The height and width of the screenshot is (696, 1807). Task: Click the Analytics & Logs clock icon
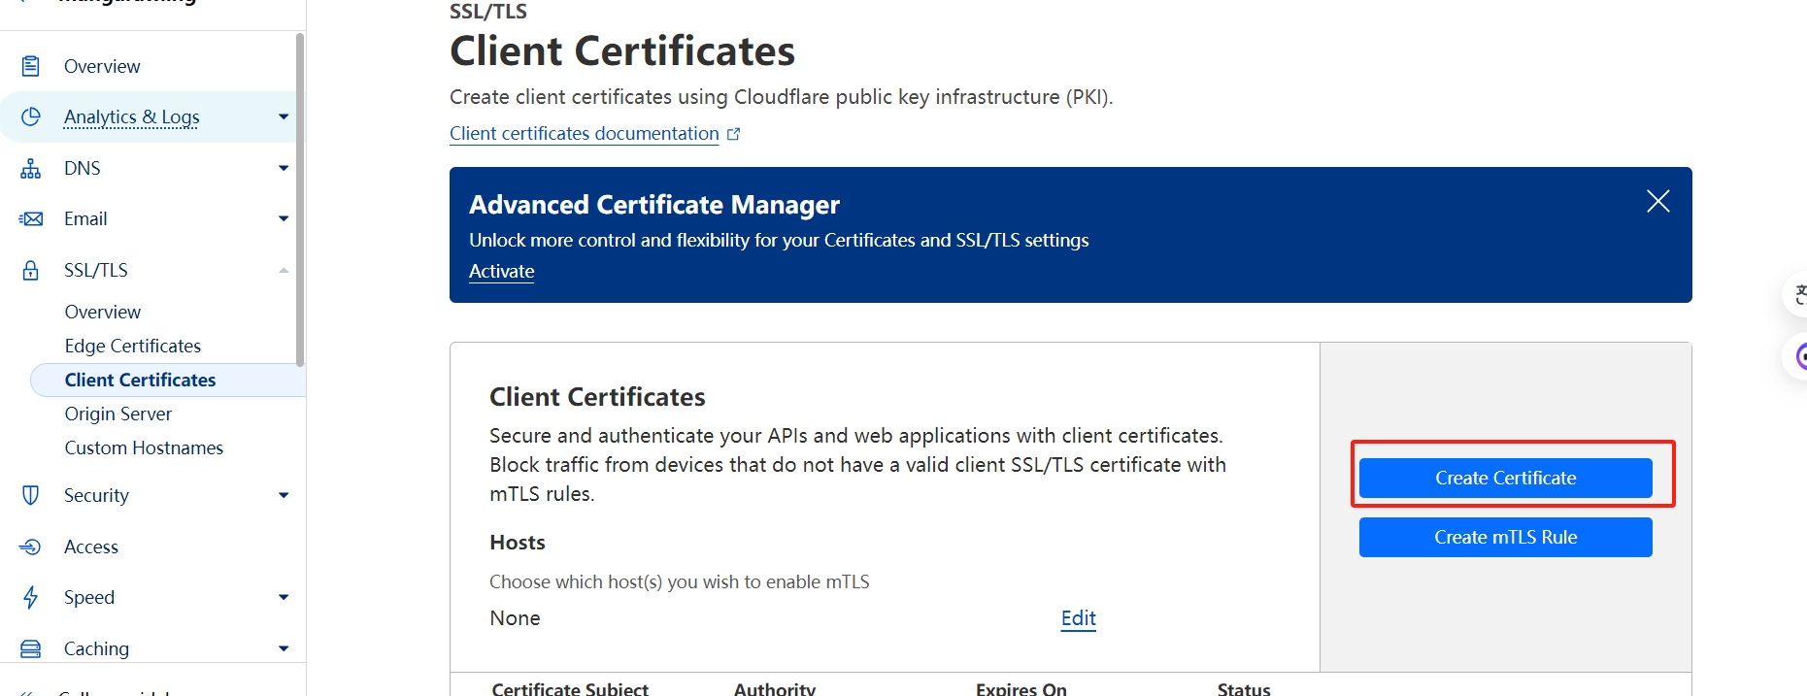(31, 116)
